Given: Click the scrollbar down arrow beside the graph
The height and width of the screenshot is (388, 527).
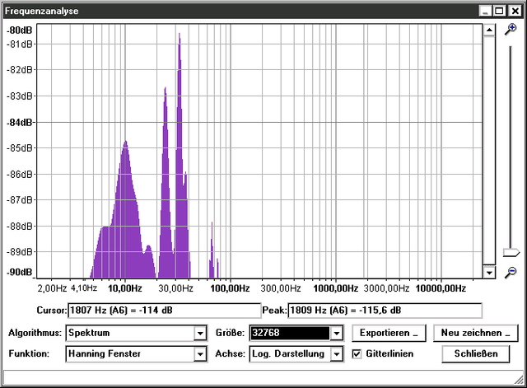Looking at the screenshot, I should (x=489, y=272).
